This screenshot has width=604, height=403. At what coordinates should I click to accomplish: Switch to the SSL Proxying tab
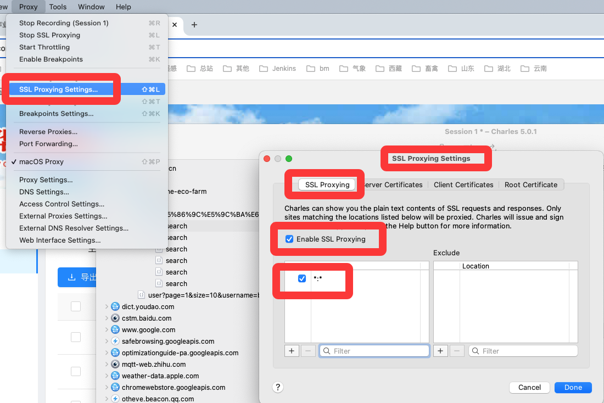pyautogui.click(x=327, y=184)
